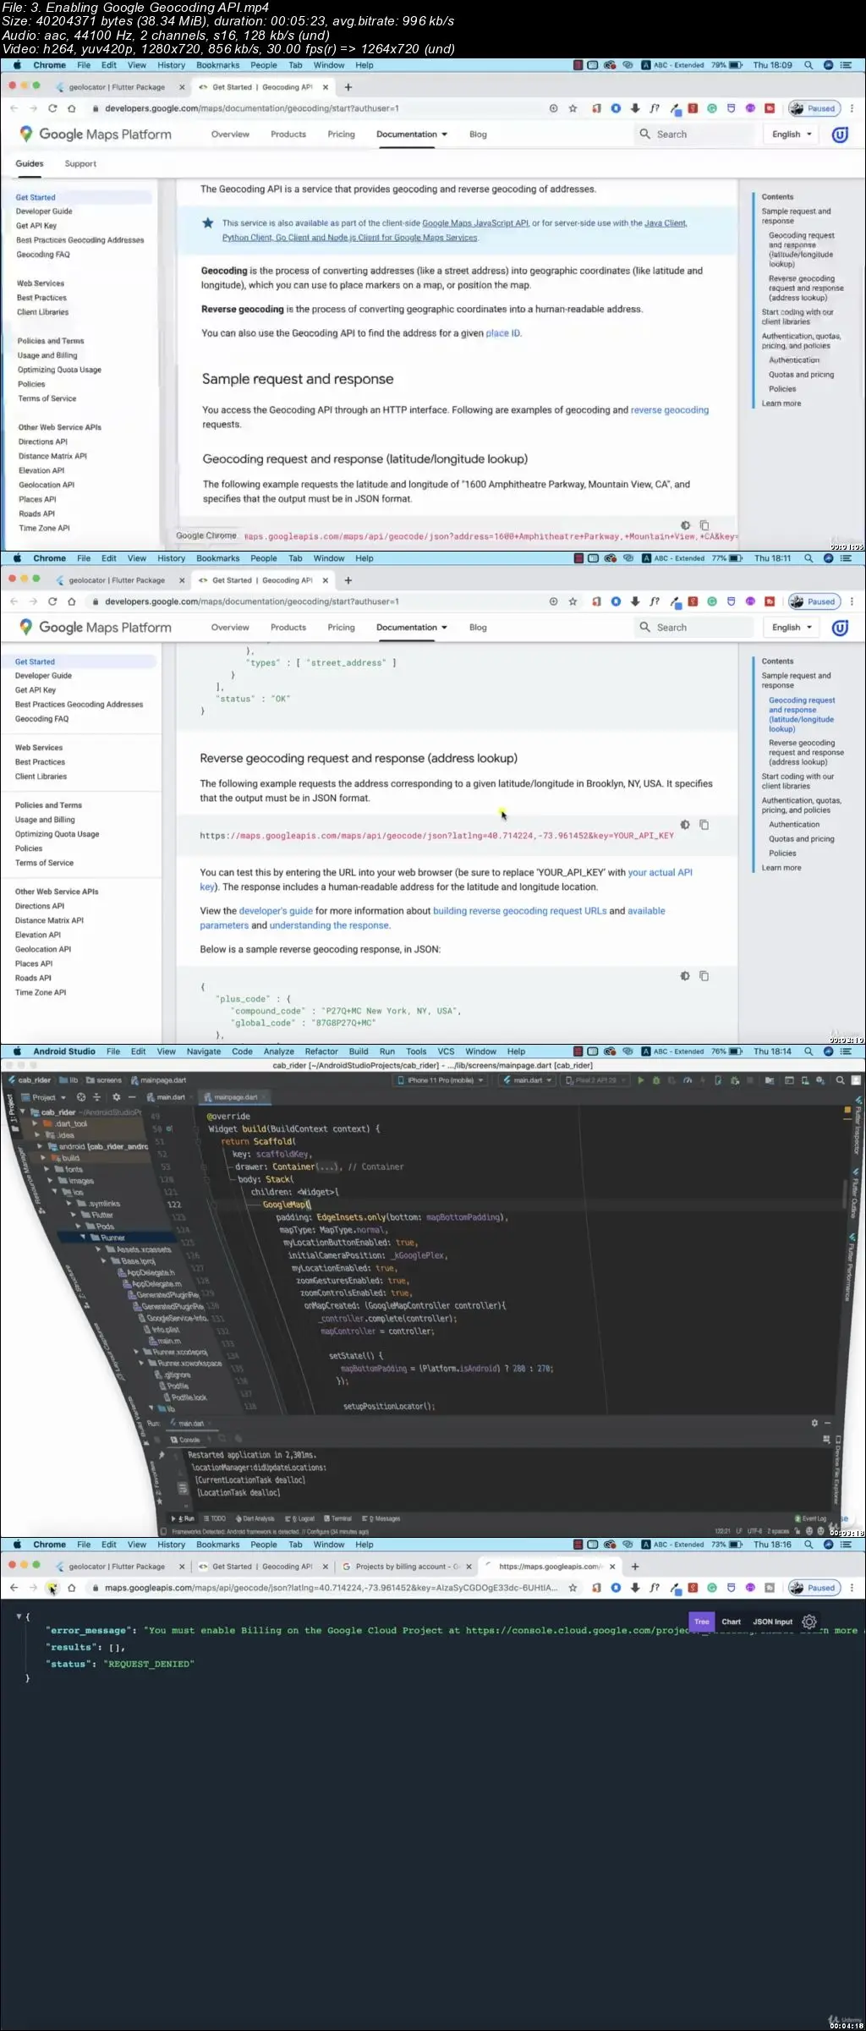Open Search Everywhere magnifier in Android Studio toolbar
This screenshot has height=2031, width=866.
840,1080
